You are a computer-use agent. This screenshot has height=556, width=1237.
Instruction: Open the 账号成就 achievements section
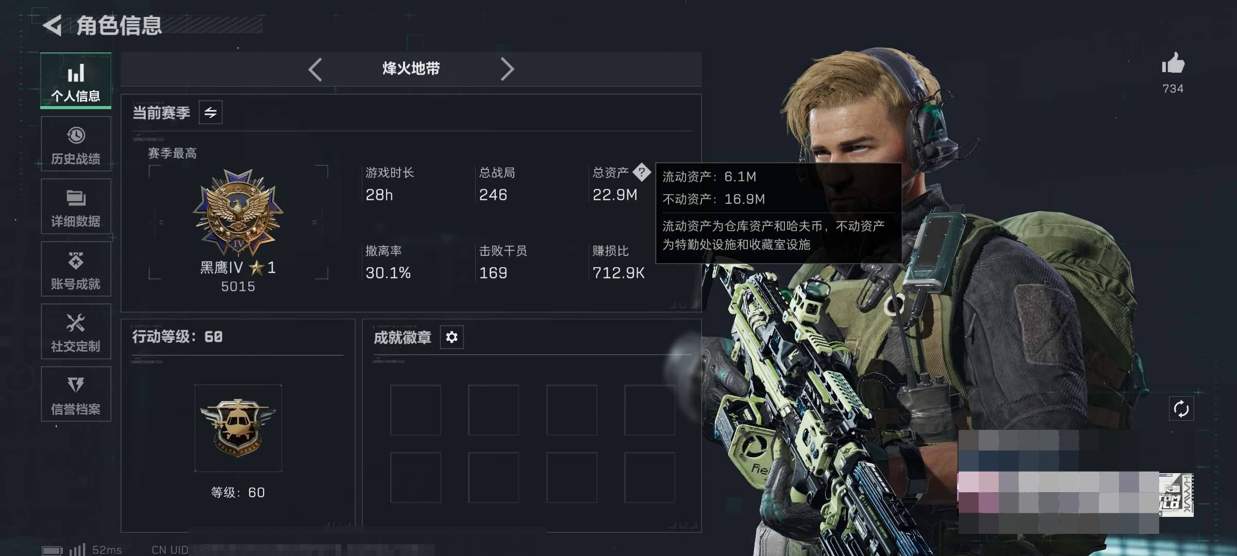click(76, 269)
